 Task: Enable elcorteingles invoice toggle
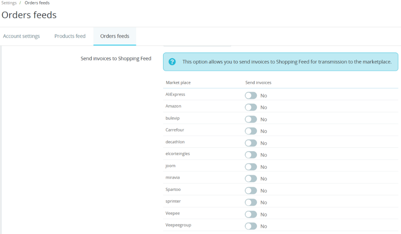(x=251, y=154)
